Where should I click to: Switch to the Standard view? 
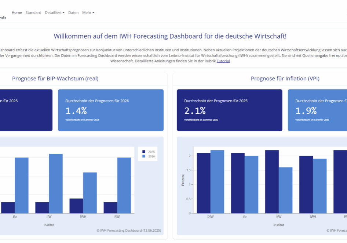coord(33,12)
